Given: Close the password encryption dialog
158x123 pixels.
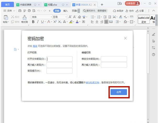Looking at the screenshot, I should click(x=125, y=38).
